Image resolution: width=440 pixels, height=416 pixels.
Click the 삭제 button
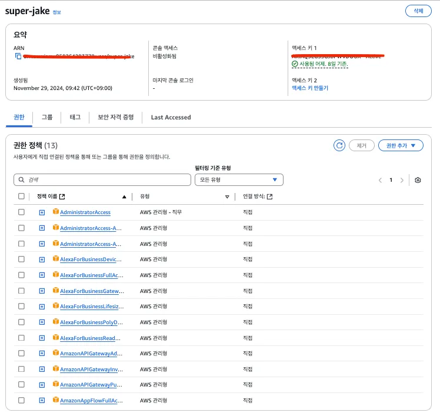coord(418,11)
